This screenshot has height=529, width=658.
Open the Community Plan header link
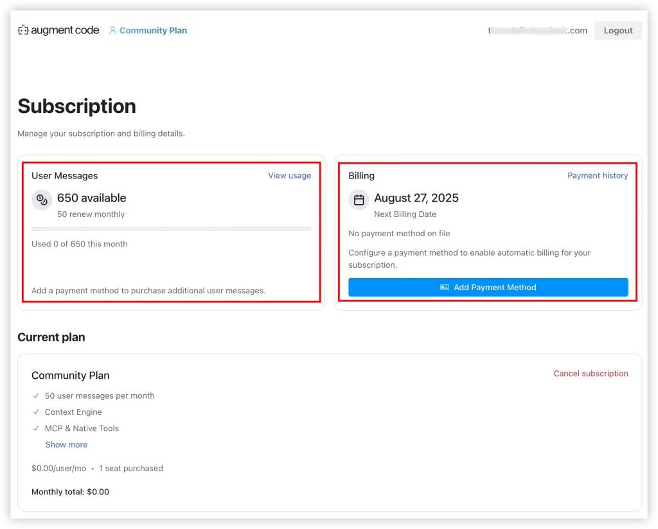coord(153,30)
